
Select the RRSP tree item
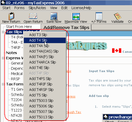point(15,79)
